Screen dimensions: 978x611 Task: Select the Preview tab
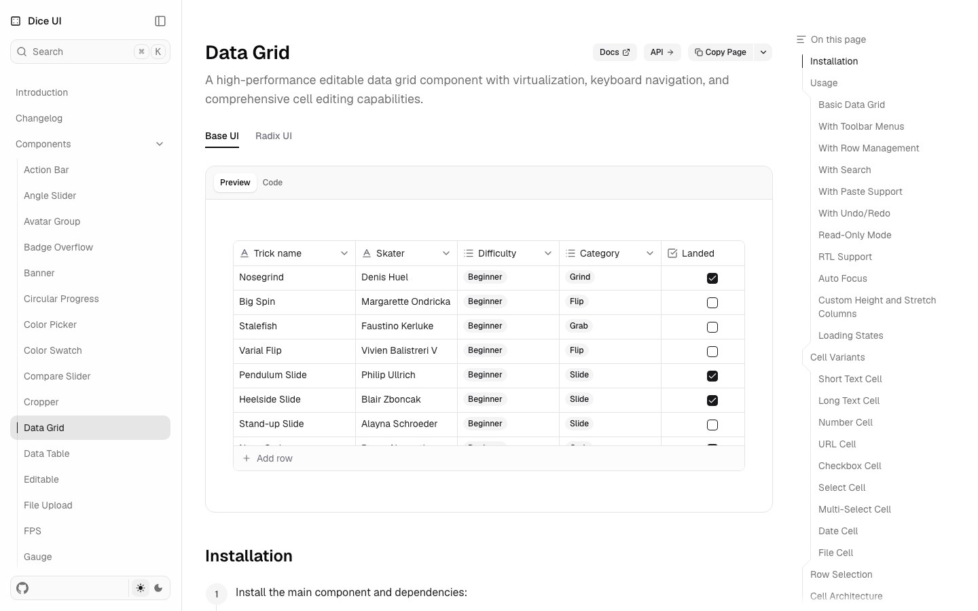click(x=235, y=183)
